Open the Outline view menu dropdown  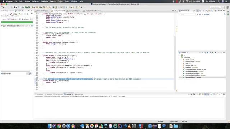point(219,52)
